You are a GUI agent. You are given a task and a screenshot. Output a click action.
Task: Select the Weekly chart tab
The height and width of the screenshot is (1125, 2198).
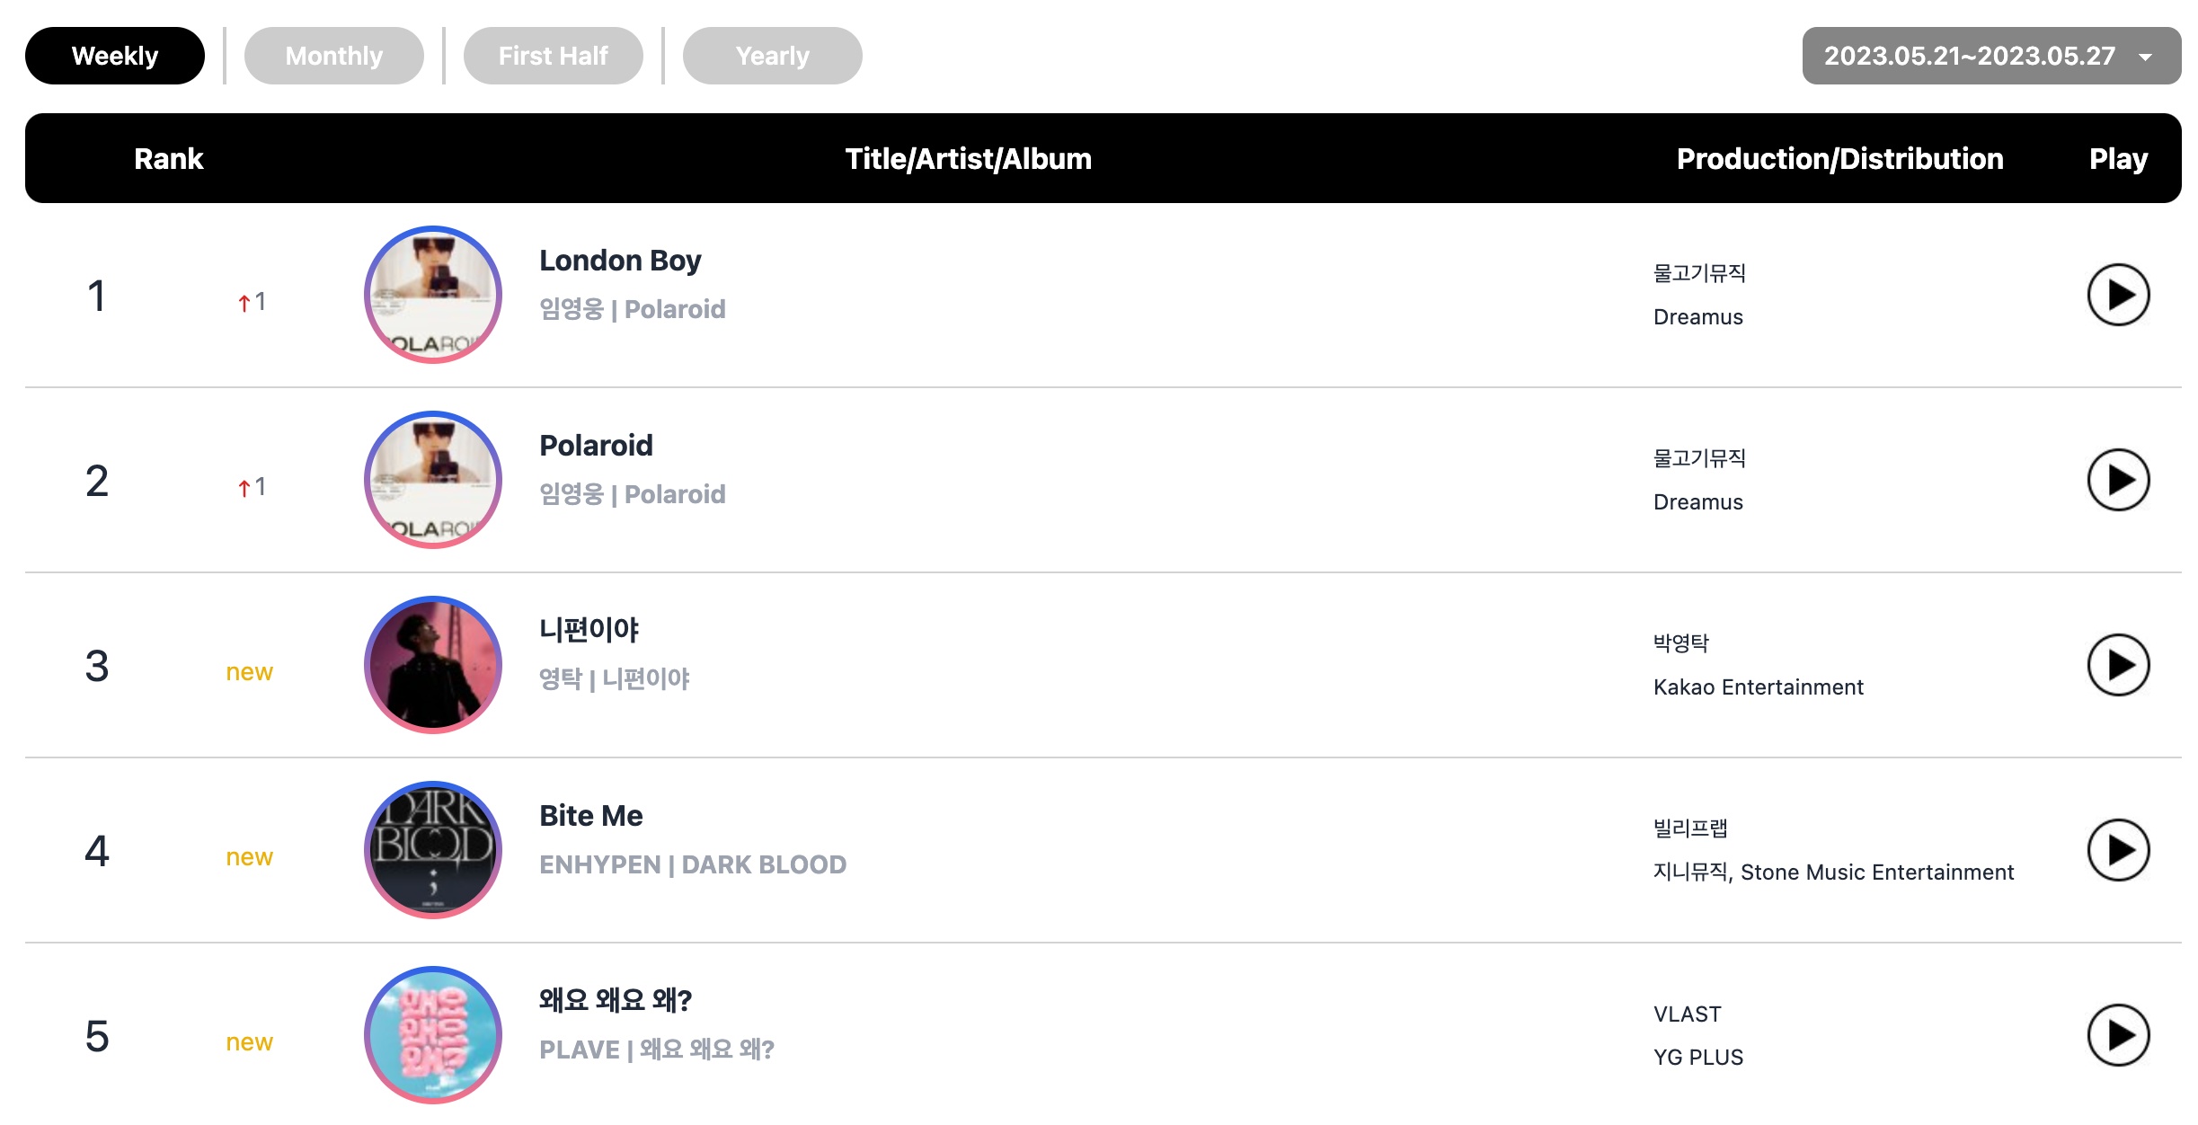tap(115, 56)
